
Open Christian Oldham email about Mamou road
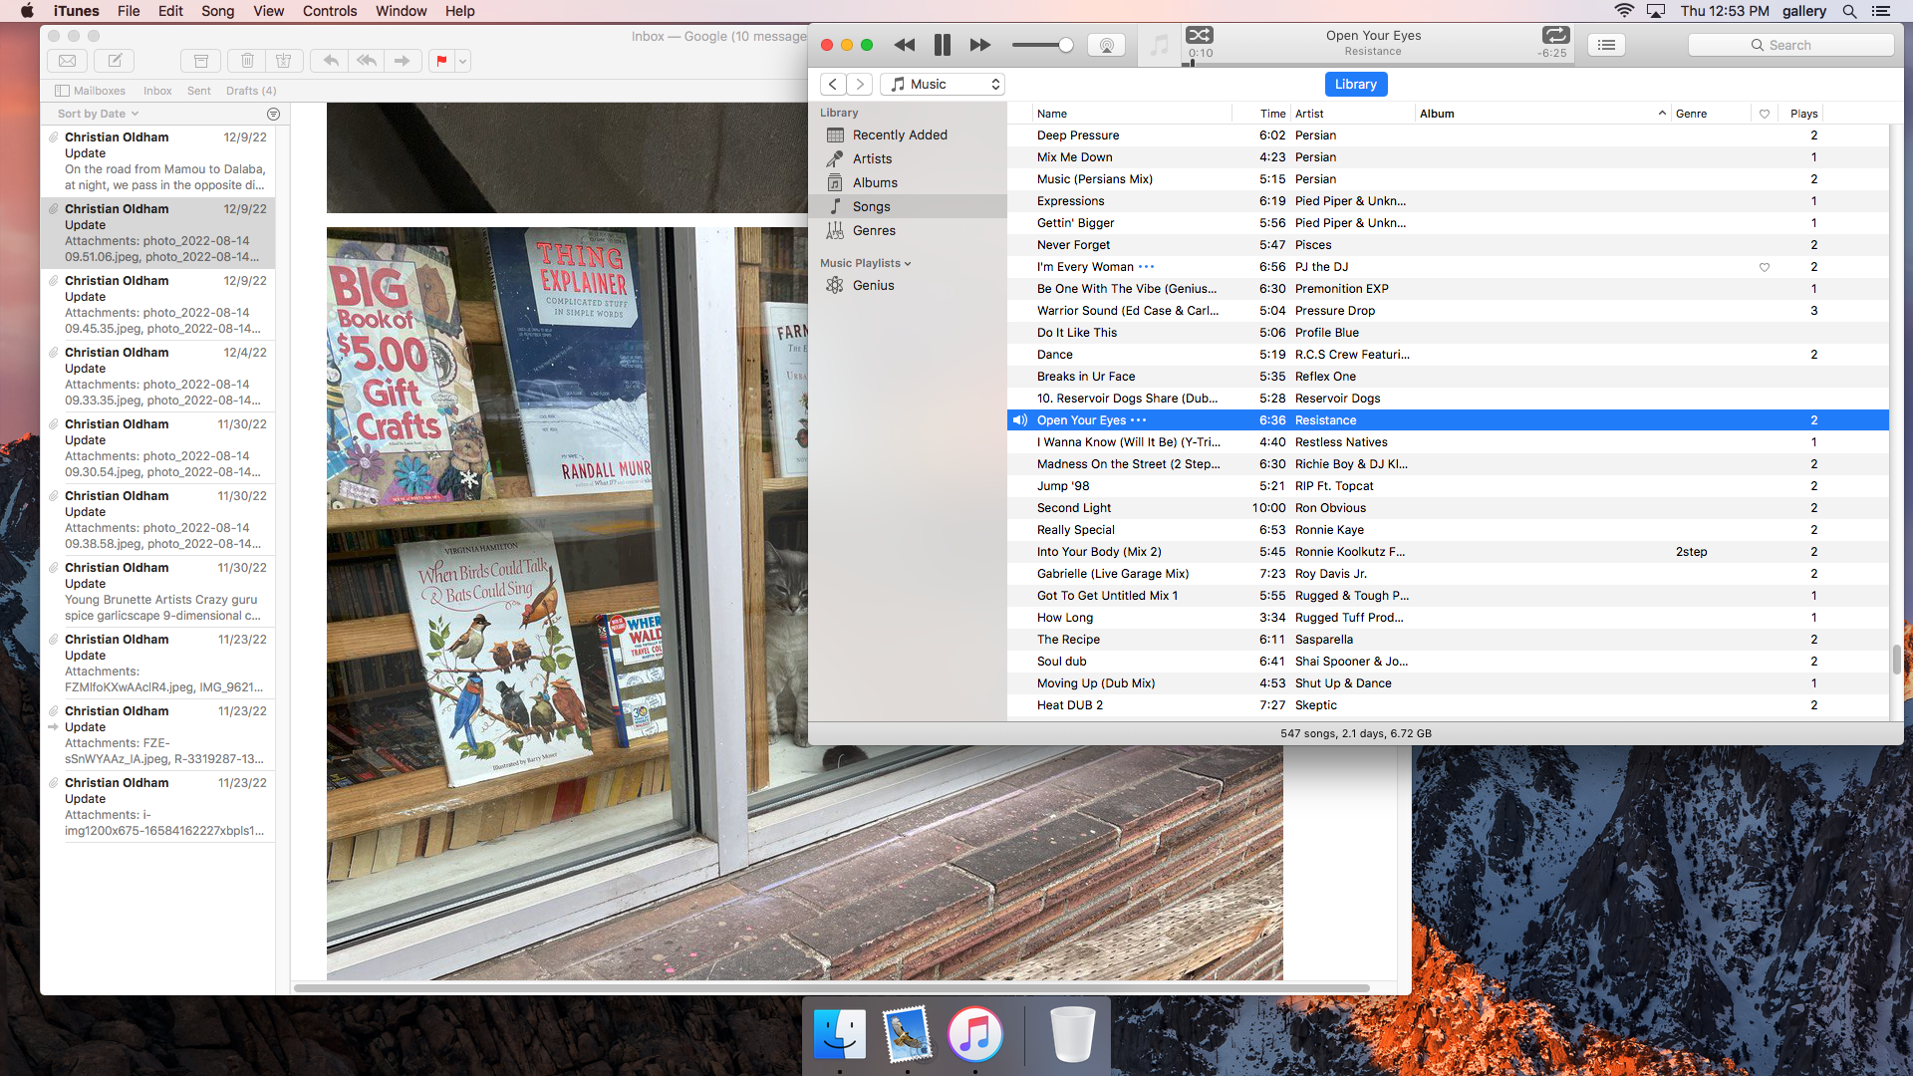pos(158,161)
